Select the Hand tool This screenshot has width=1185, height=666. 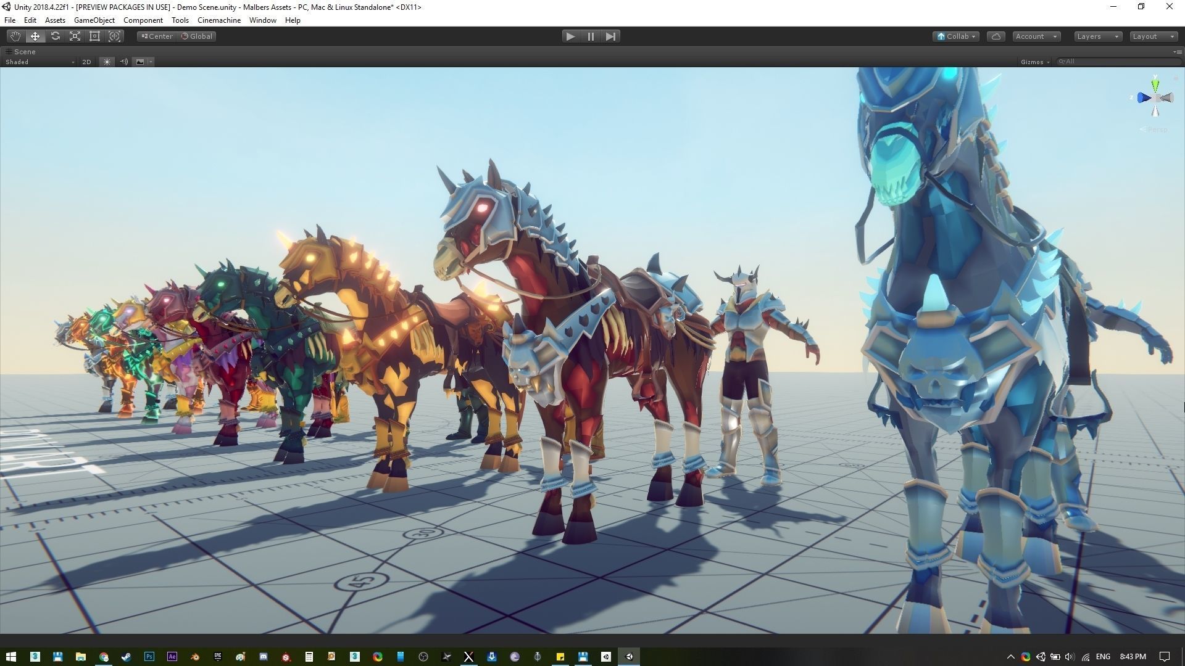pyautogui.click(x=15, y=36)
